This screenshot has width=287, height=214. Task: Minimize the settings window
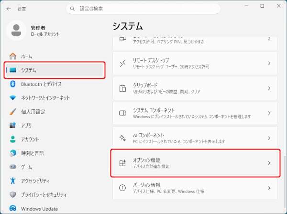click(246, 6)
